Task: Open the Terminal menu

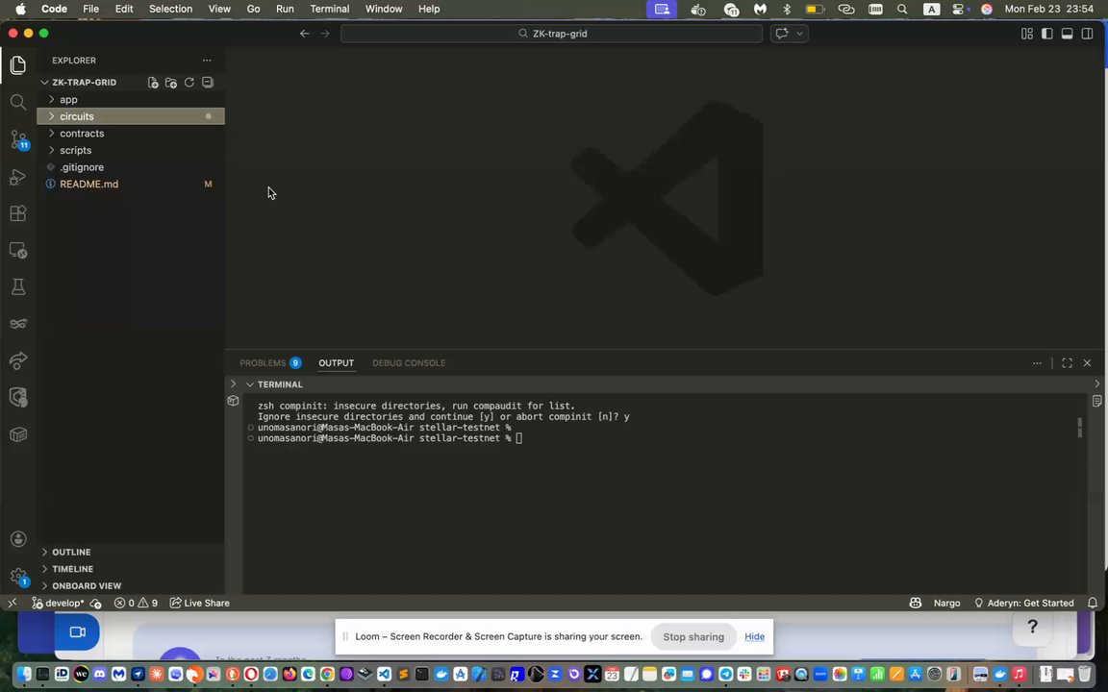Action: (329, 9)
